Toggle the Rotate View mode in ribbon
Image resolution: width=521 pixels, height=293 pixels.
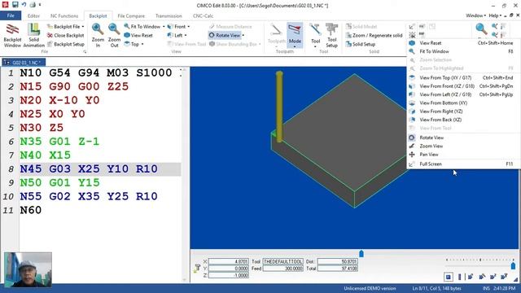225,35
